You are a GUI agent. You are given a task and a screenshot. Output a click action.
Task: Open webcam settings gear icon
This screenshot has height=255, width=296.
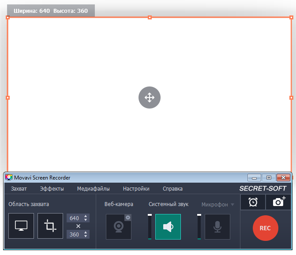pos(128,217)
